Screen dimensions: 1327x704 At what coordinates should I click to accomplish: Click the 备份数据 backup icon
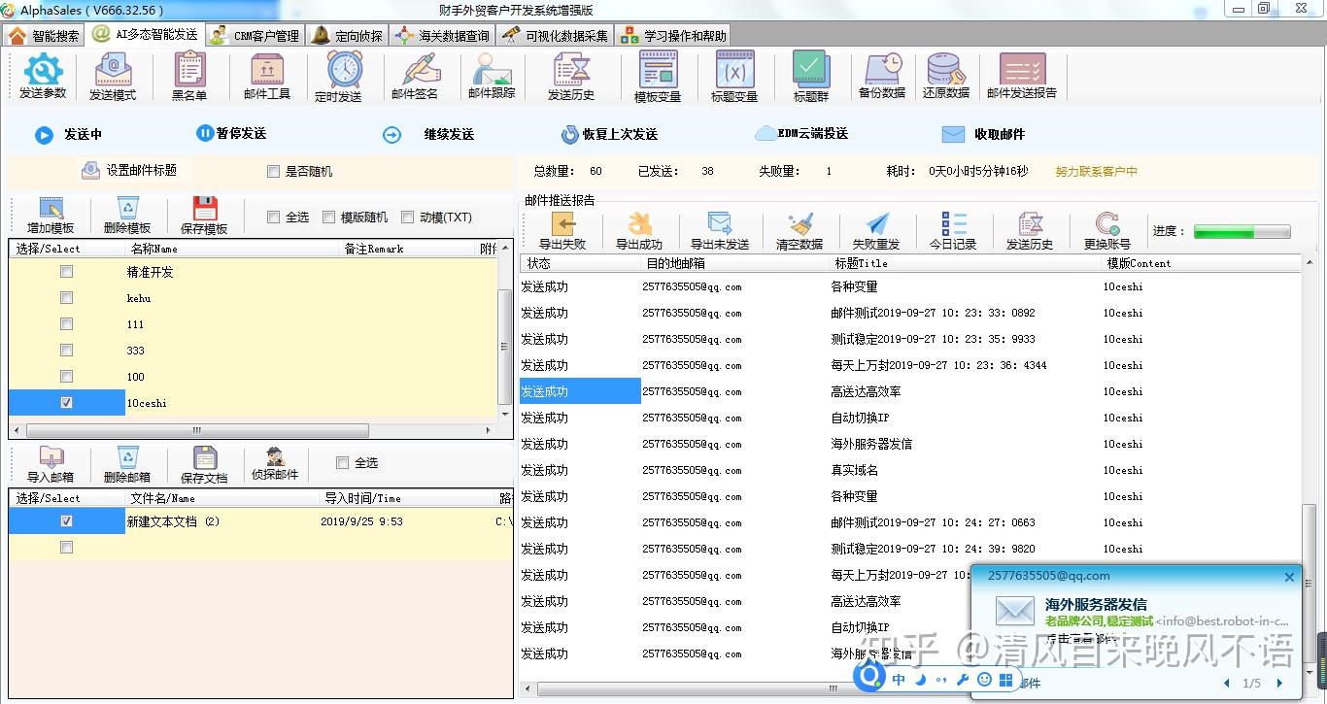tap(882, 70)
